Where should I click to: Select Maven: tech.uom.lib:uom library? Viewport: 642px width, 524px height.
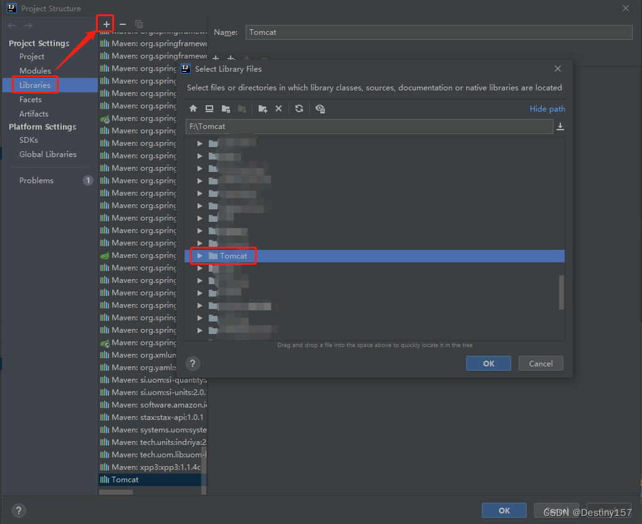coord(153,455)
